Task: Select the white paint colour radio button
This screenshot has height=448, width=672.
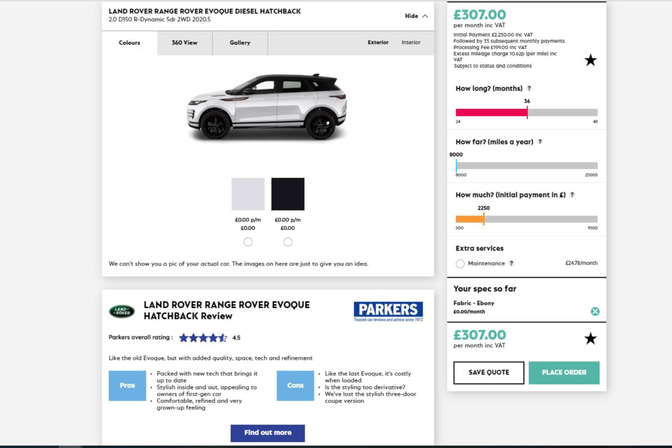Action: pos(248,242)
